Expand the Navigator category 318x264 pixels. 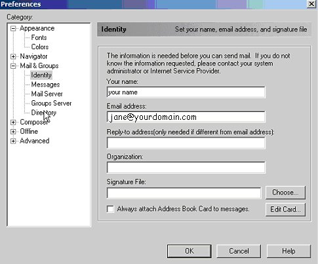tap(13, 56)
